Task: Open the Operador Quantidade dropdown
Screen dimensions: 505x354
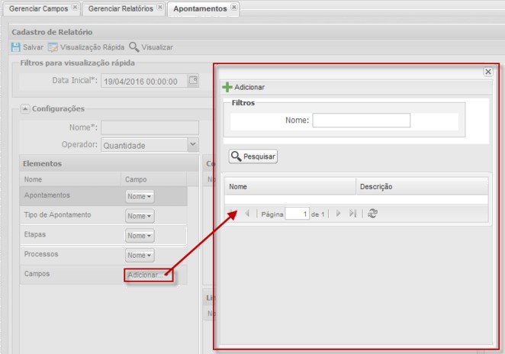Action: tap(192, 145)
